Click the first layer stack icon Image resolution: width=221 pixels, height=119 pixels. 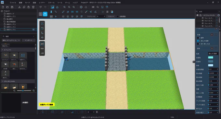tap(63, 16)
